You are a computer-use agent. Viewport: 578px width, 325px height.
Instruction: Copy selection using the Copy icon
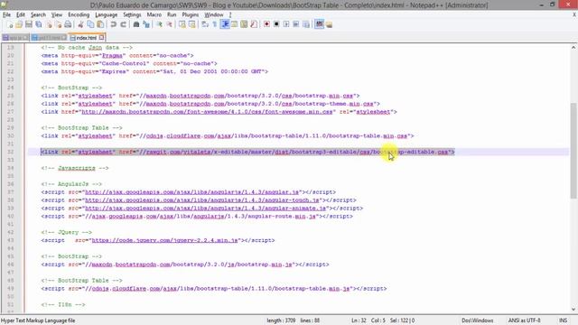tap(90, 24)
